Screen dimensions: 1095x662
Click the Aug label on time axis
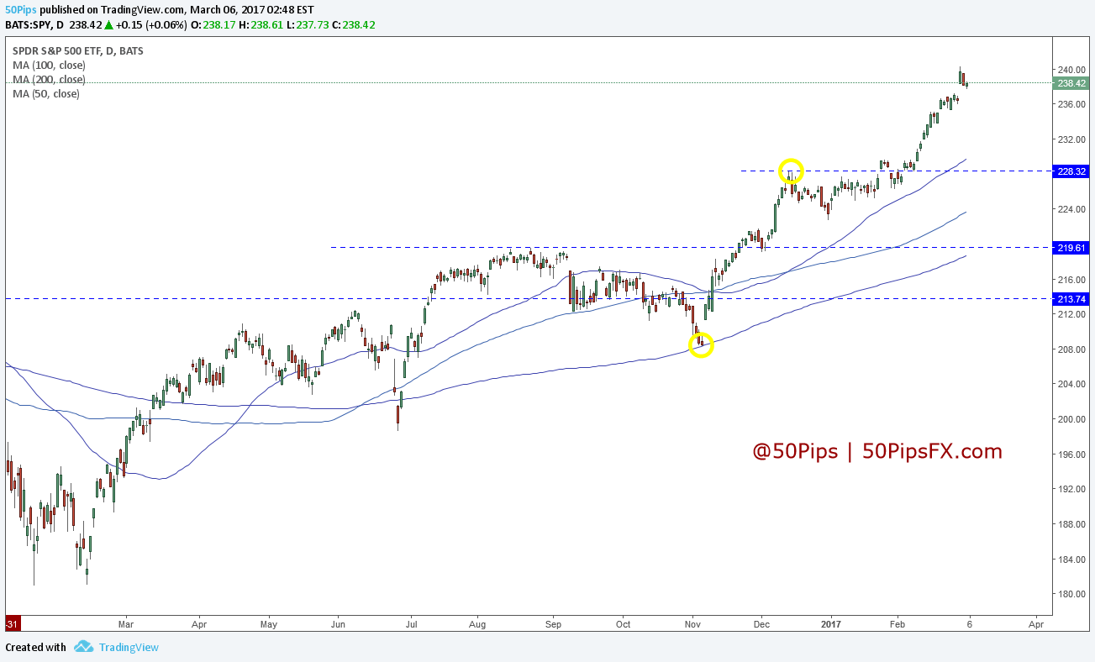477,624
